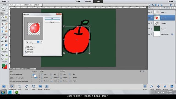Viewport: 176px width, 99px height.
Task: Select the Recompose tool
Action: (x=6, y=55)
